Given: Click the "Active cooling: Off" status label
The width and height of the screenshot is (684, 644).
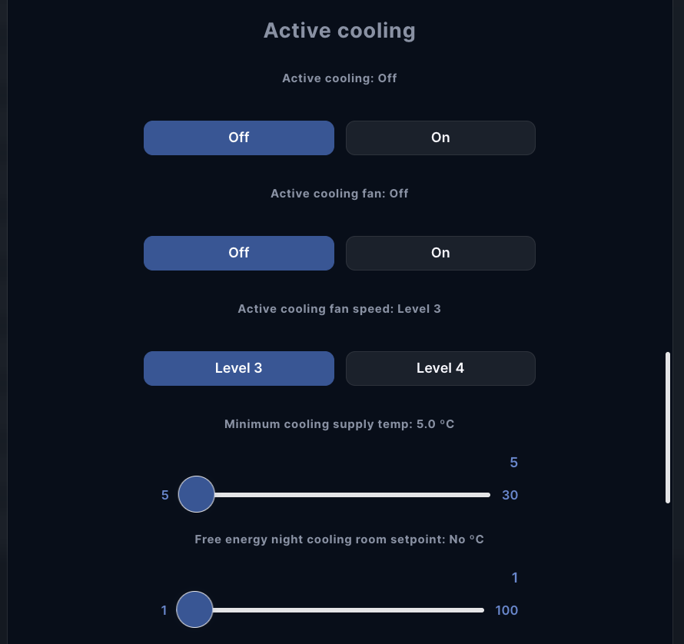Looking at the screenshot, I should pos(340,78).
